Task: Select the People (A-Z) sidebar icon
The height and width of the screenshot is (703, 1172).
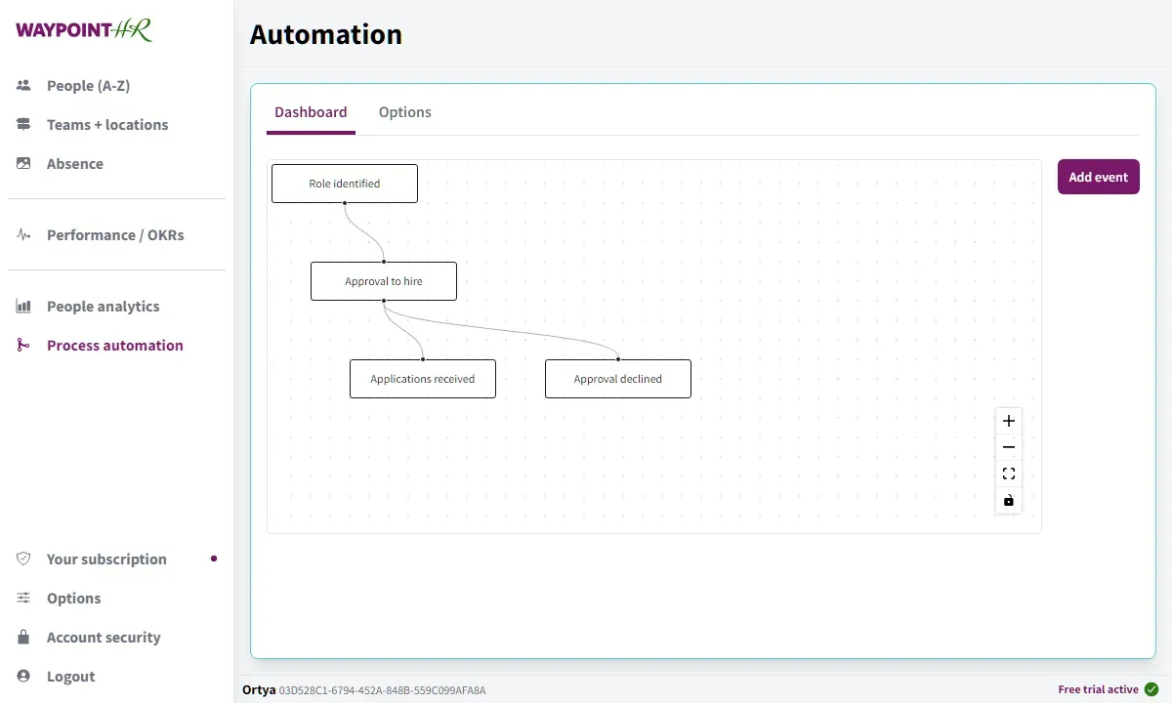Action: 22,85
